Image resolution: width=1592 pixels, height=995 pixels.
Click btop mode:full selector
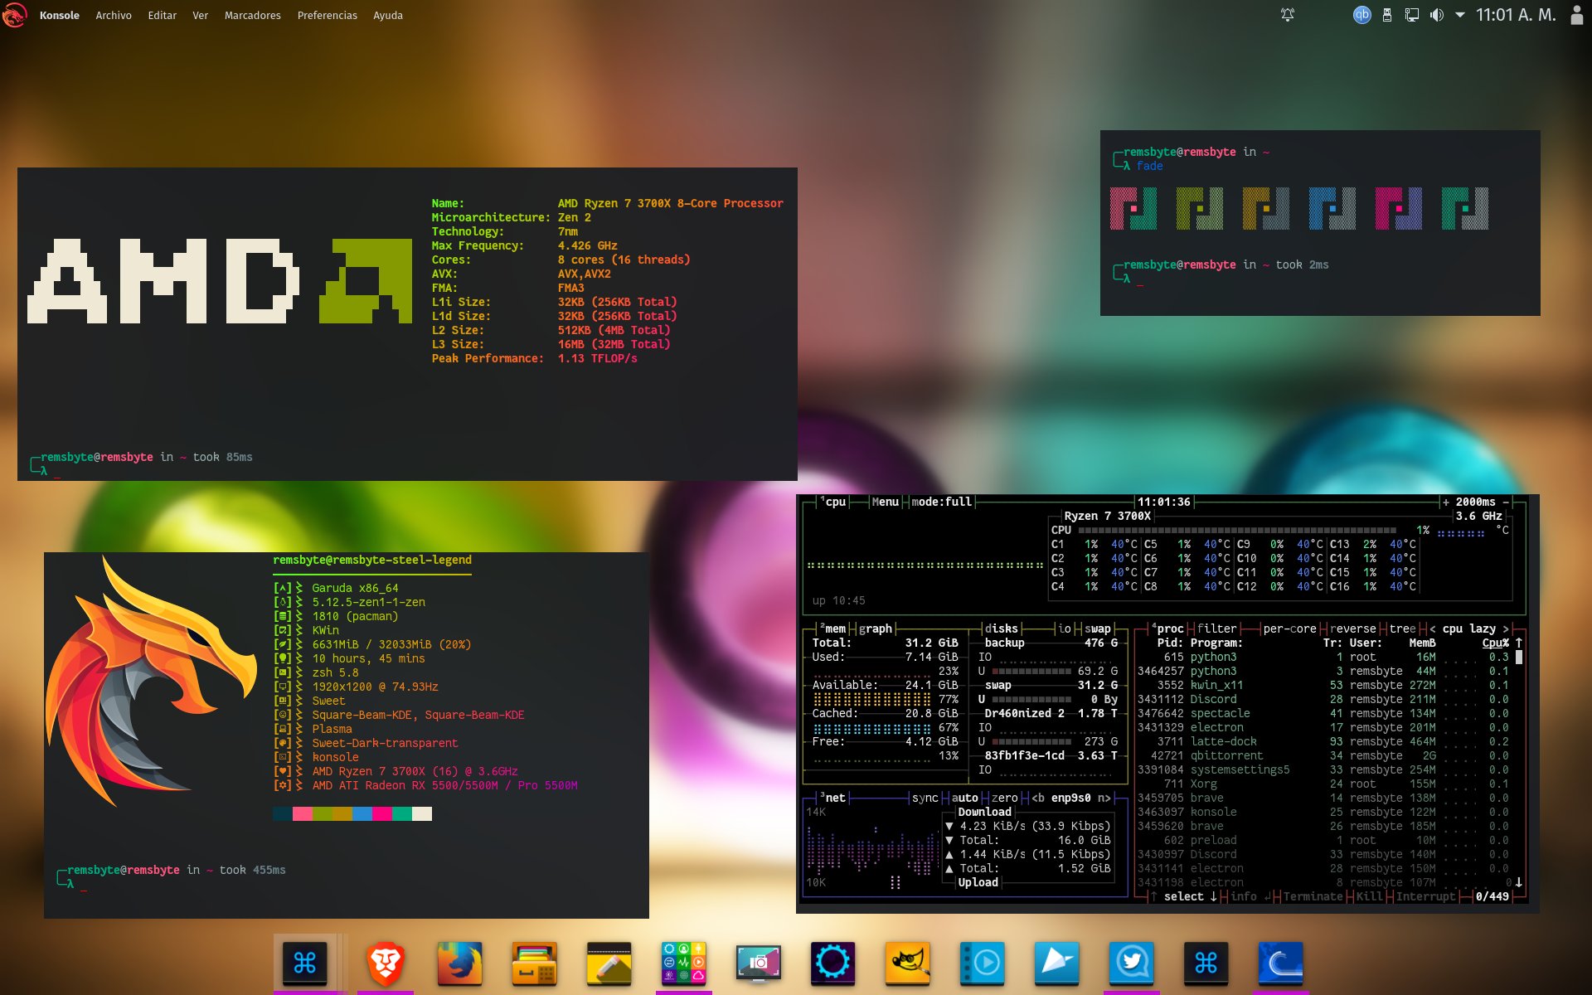point(941,502)
